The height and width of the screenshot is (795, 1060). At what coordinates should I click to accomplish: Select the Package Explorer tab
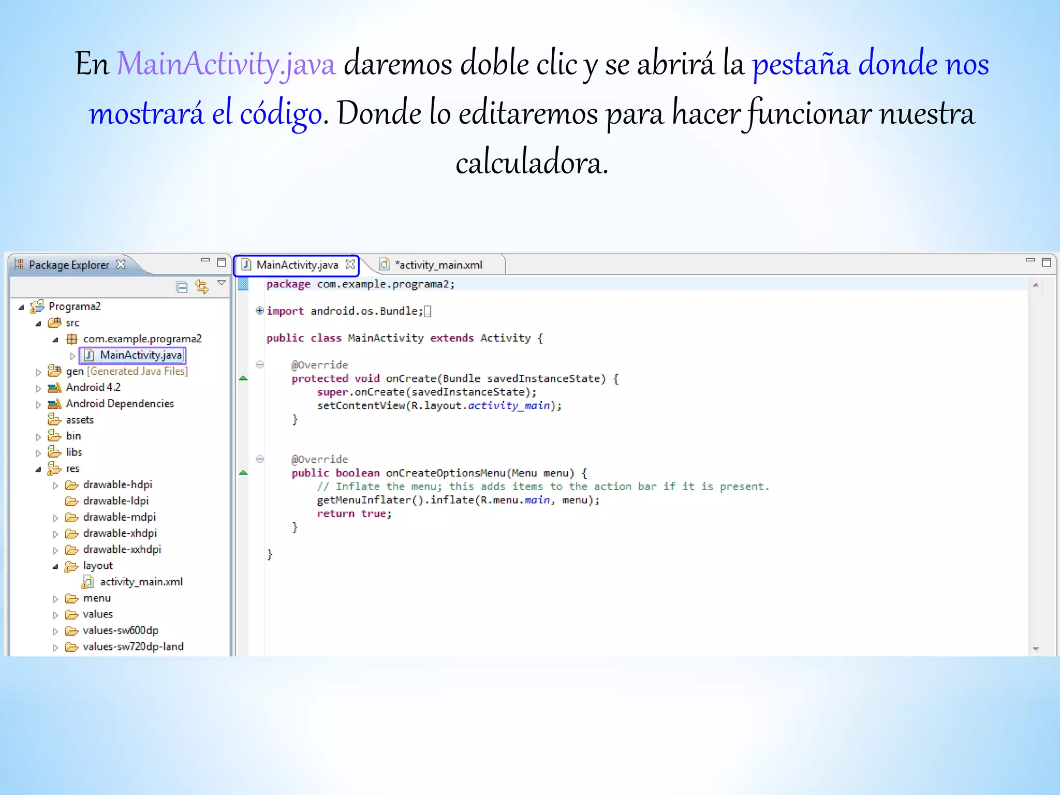(69, 264)
